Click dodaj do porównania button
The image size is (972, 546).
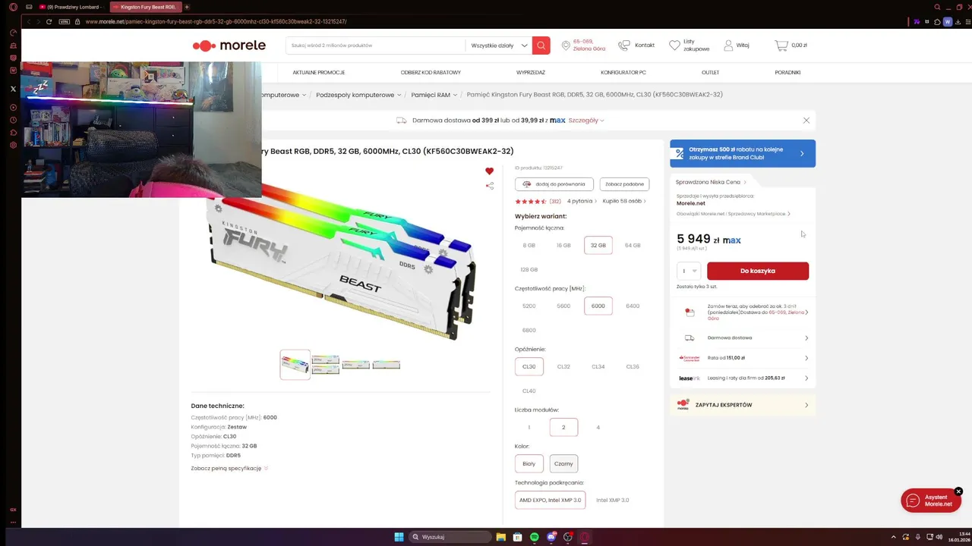pyautogui.click(x=554, y=184)
